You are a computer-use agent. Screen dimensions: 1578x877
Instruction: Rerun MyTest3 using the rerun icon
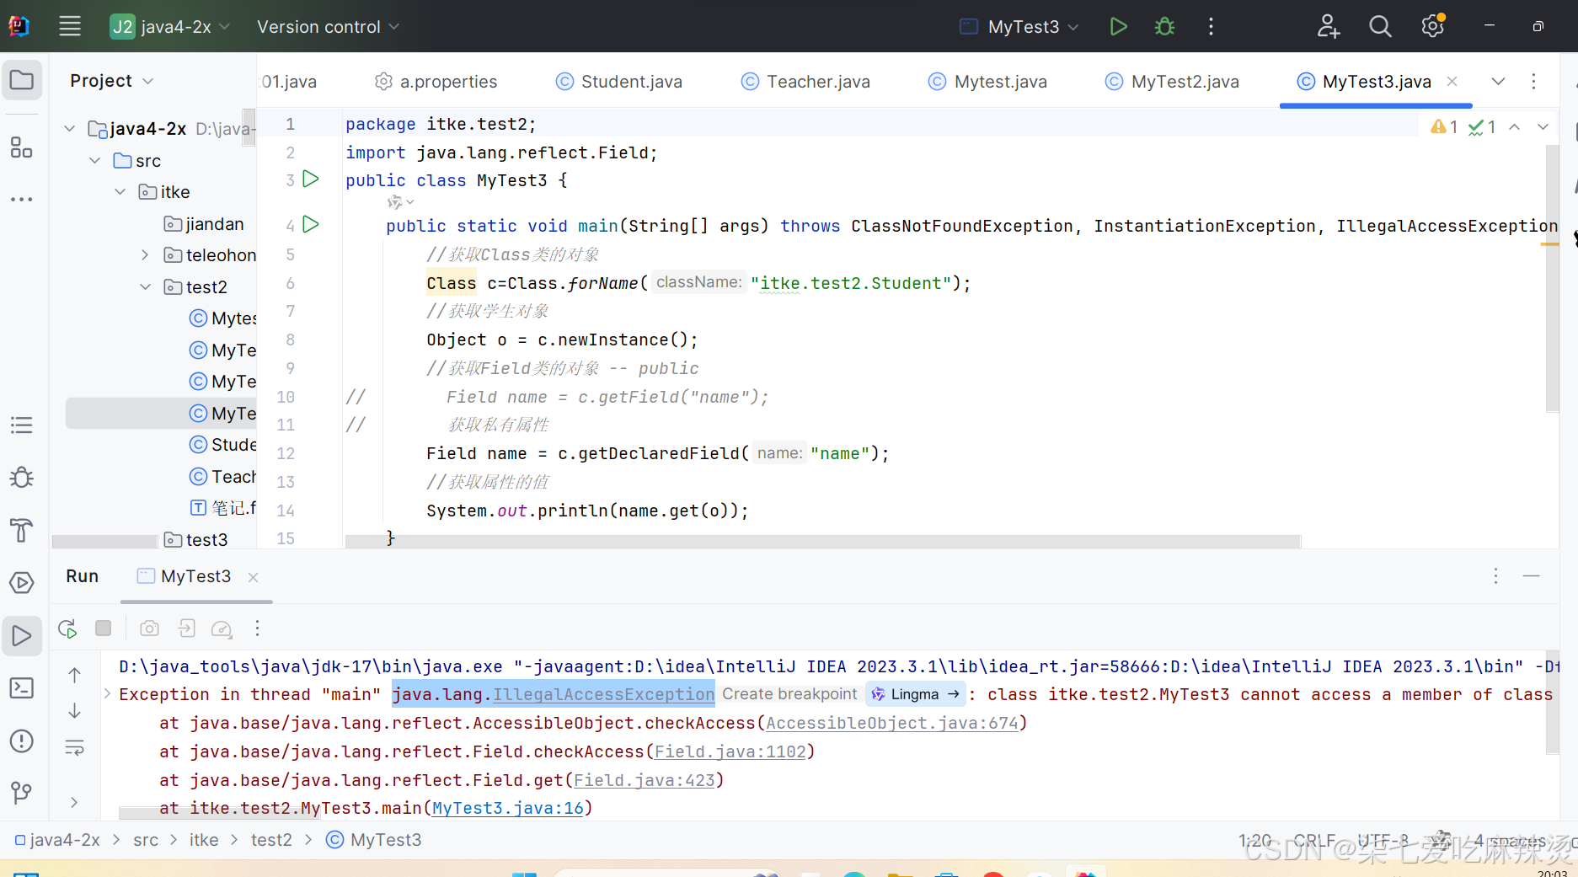tap(67, 628)
